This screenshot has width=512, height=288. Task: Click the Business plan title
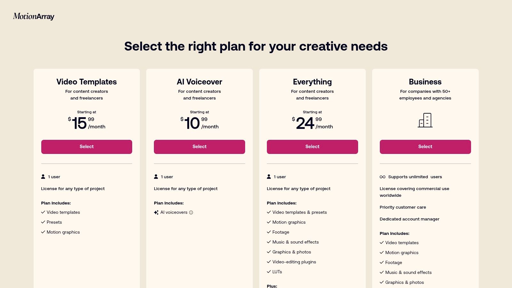coord(425,82)
